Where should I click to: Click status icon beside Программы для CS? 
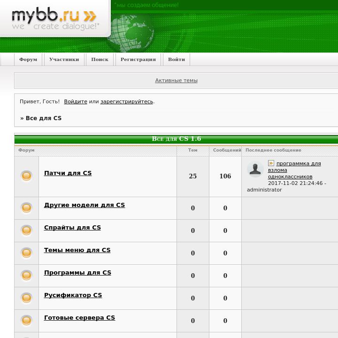click(26, 276)
